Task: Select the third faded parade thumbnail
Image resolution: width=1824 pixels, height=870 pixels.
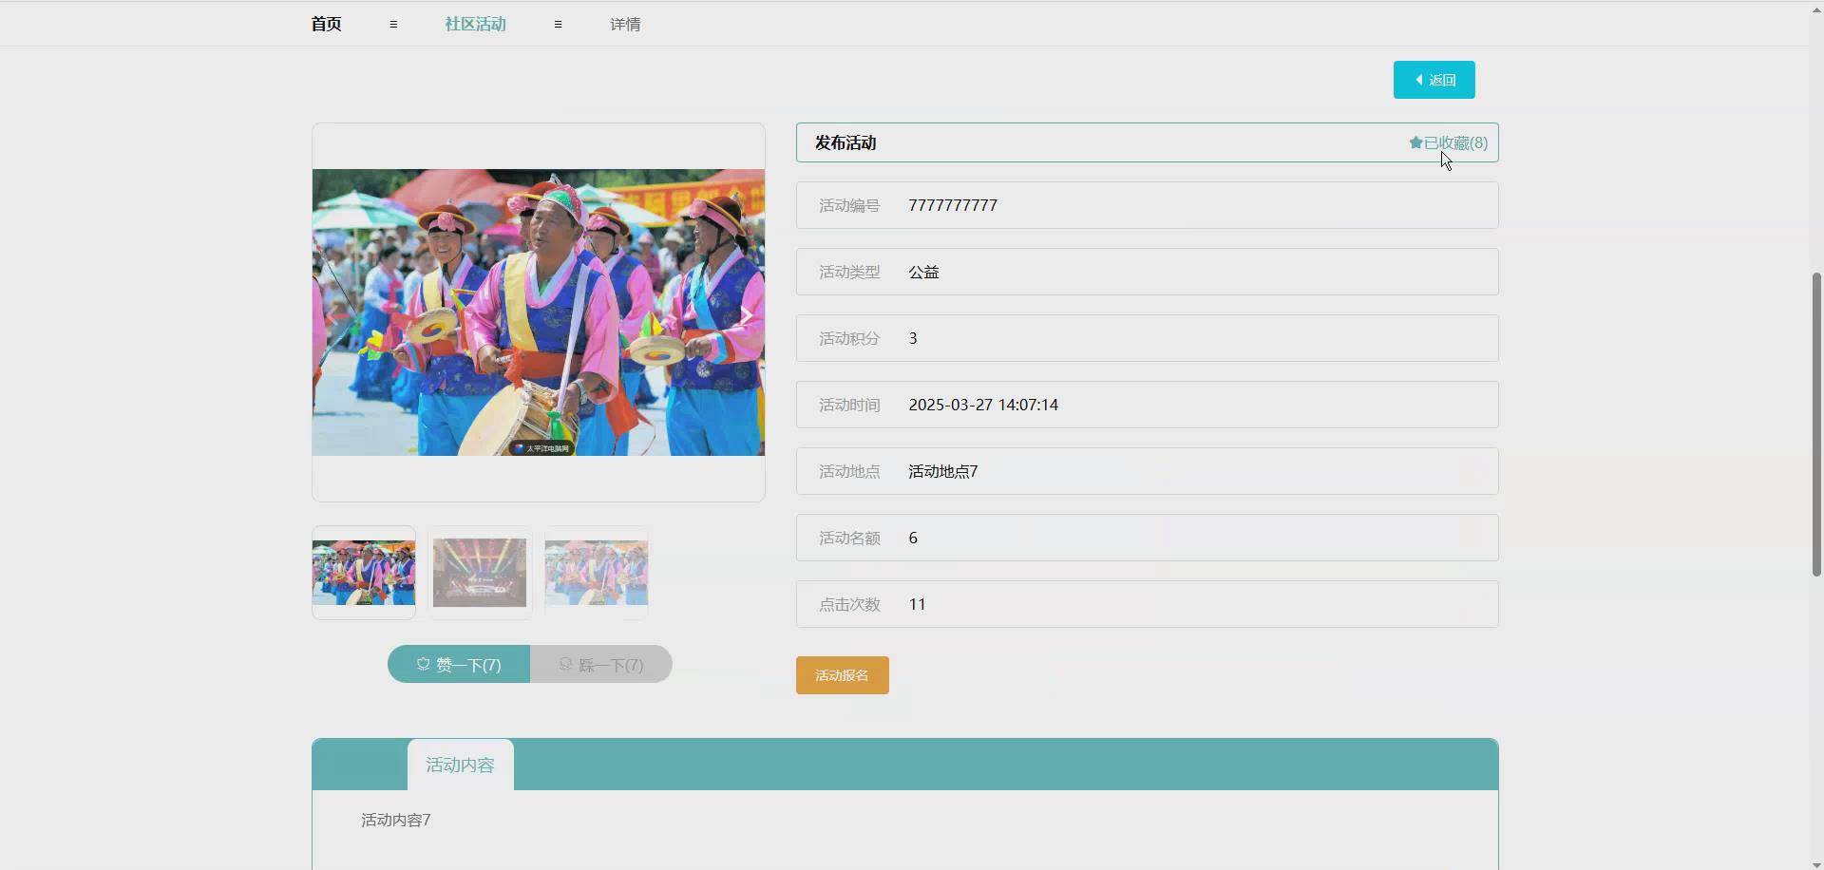Action: (x=597, y=573)
